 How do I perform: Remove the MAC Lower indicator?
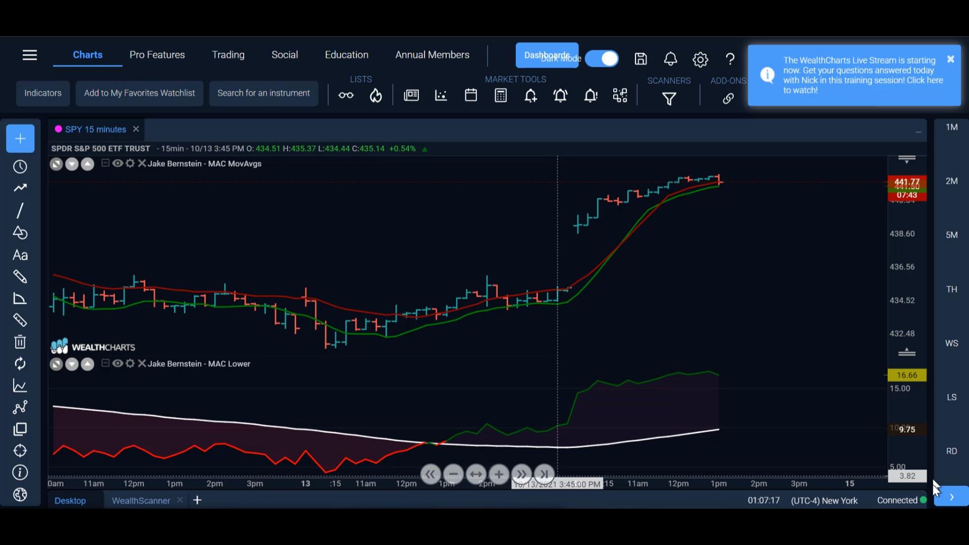[142, 363]
